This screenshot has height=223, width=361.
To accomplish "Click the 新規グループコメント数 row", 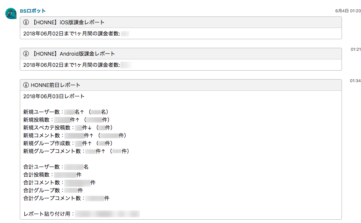I will [76, 151].
